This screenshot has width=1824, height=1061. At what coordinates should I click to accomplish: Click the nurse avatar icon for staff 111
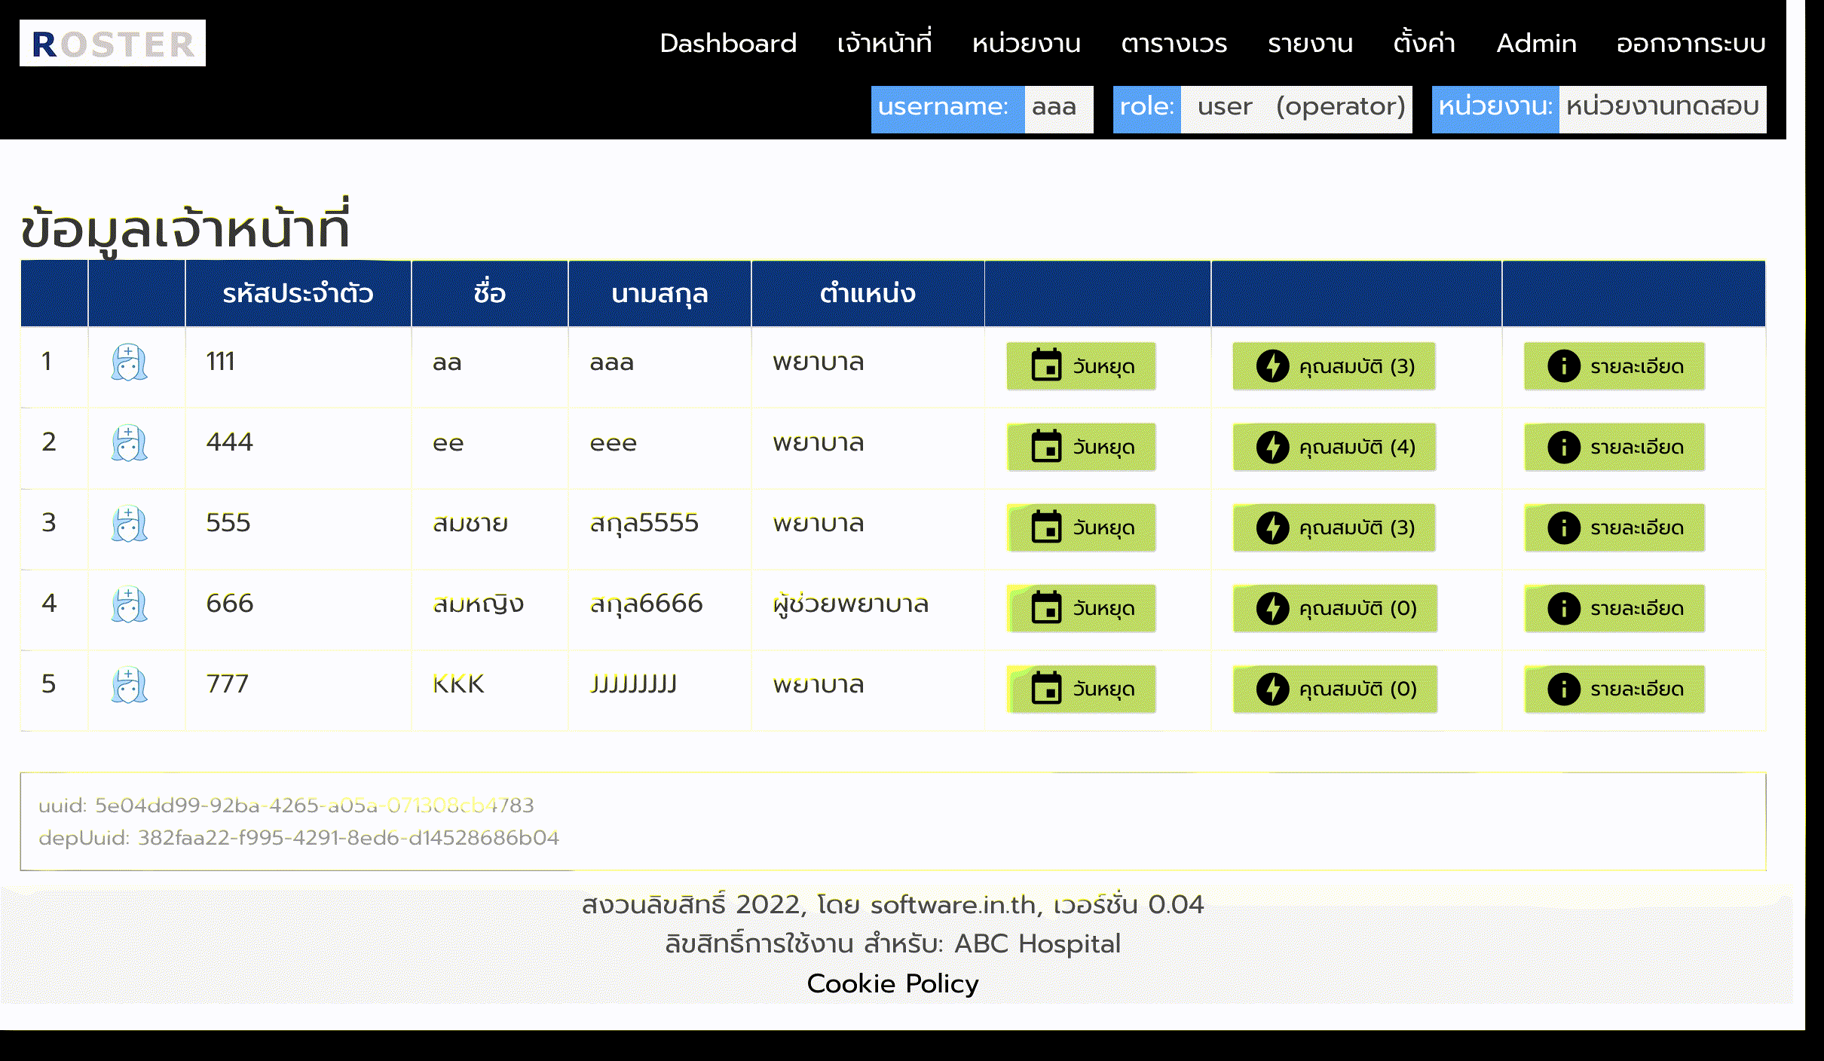click(129, 362)
